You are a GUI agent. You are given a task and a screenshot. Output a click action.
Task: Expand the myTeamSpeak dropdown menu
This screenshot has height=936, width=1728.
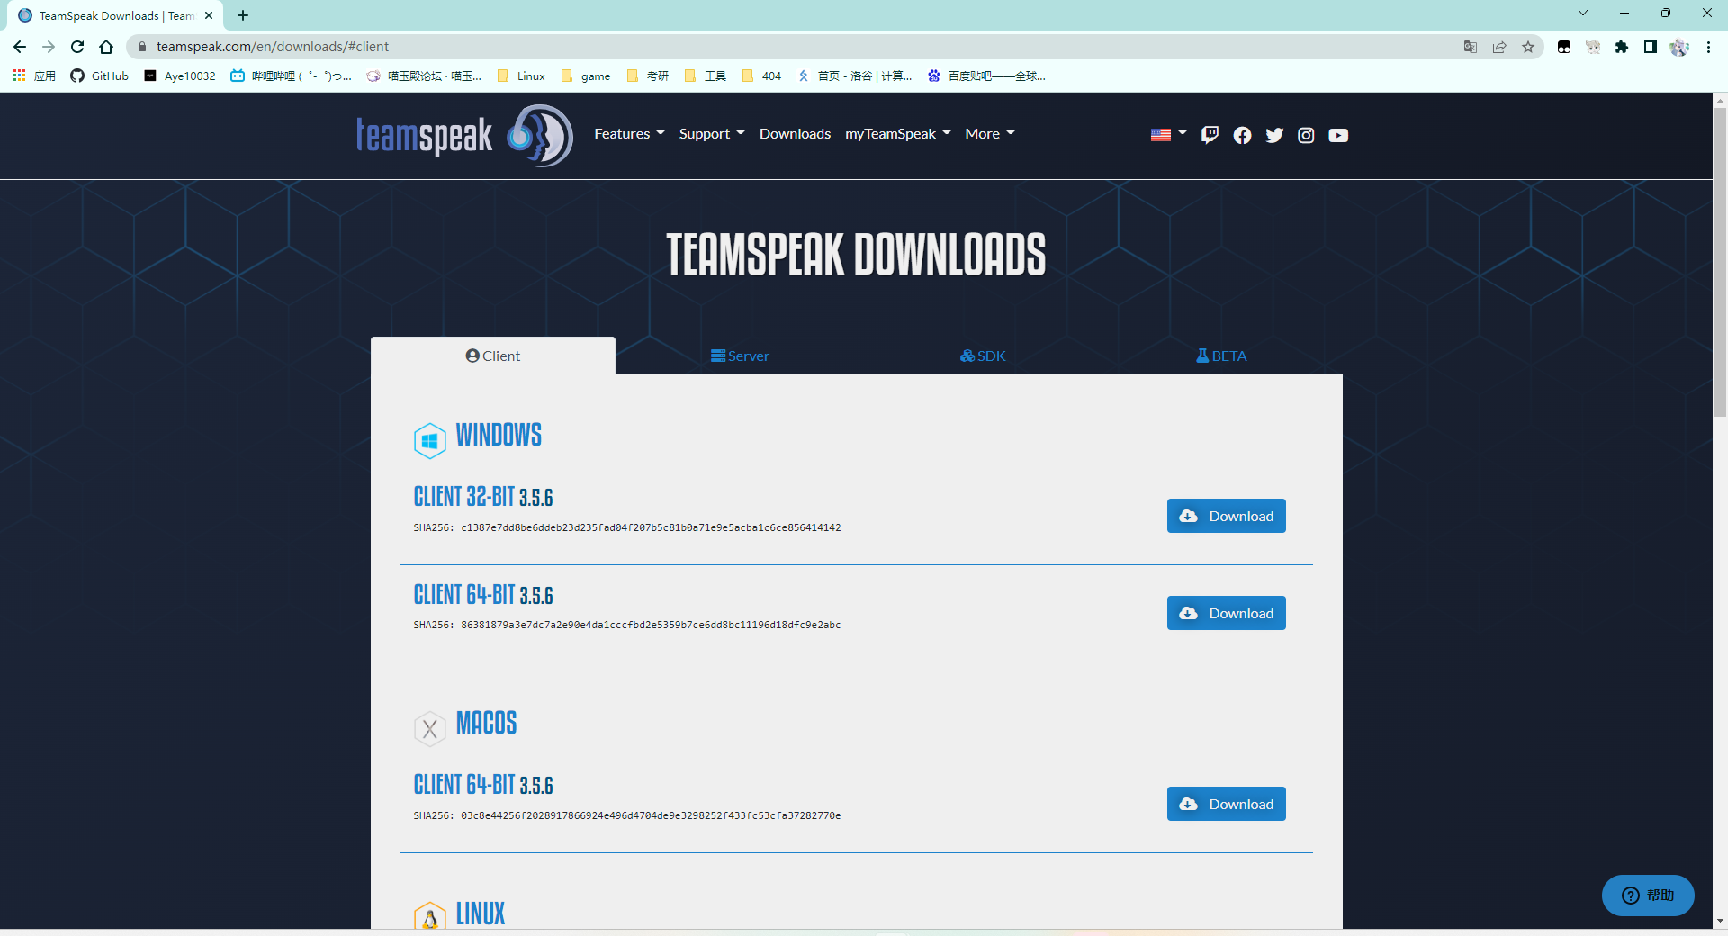click(897, 133)
